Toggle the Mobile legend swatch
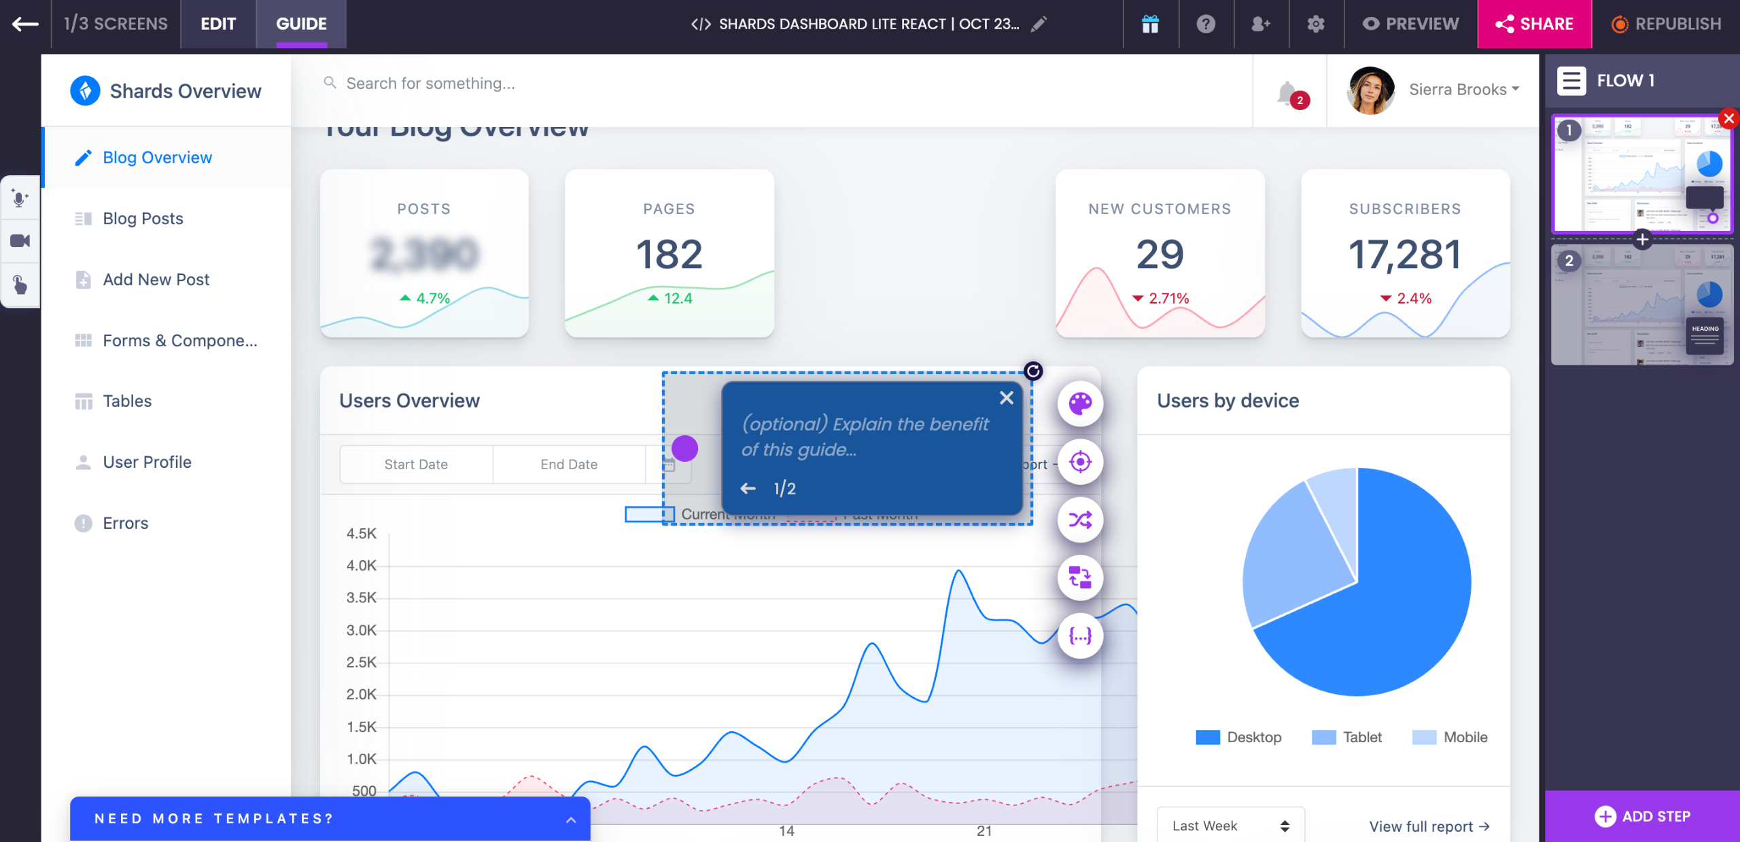 point(1424,737)
